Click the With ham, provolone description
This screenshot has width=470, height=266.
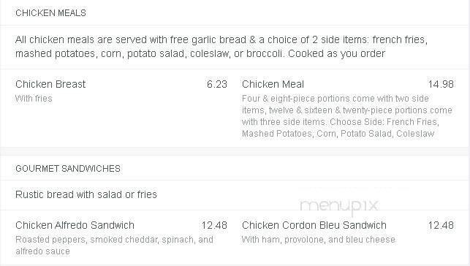coord(319,240)
